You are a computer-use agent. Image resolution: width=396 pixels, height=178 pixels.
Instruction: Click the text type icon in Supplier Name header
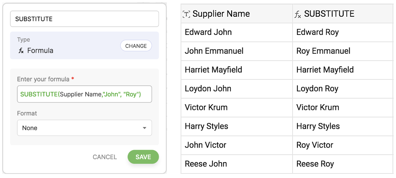(x=186, y=14)
